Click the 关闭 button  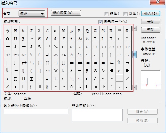click(151, 21)
